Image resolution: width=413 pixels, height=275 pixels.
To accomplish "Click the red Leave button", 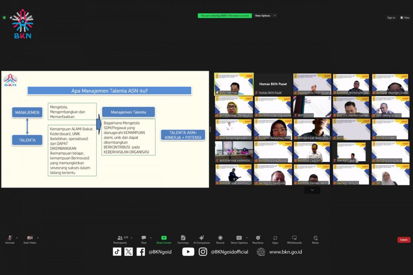I will (x=403, y=240).
